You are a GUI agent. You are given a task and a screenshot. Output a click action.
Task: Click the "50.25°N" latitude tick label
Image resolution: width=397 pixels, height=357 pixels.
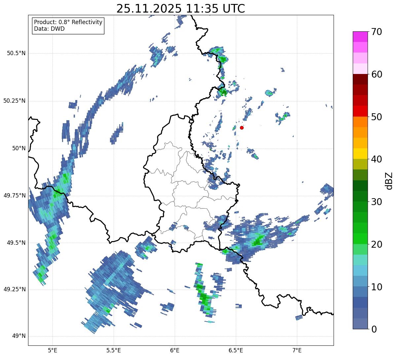coord(15,101)
